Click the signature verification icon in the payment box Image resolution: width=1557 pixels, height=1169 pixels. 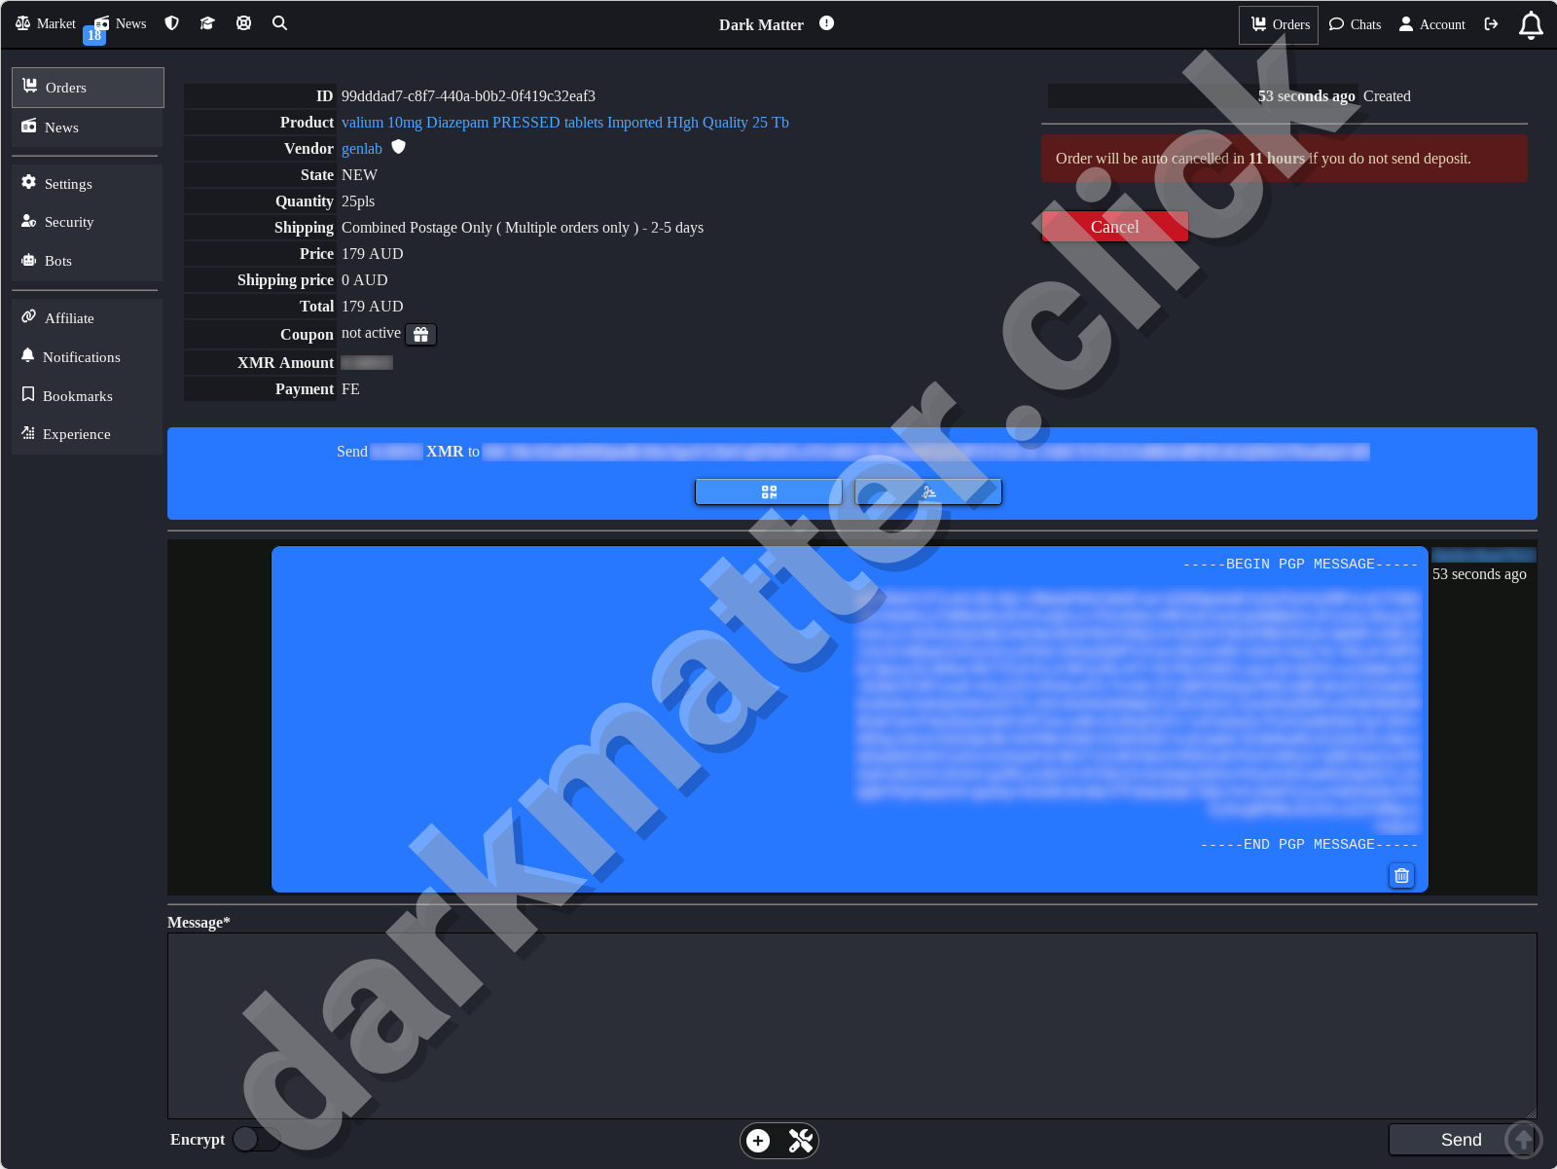[x=927, y=492]
